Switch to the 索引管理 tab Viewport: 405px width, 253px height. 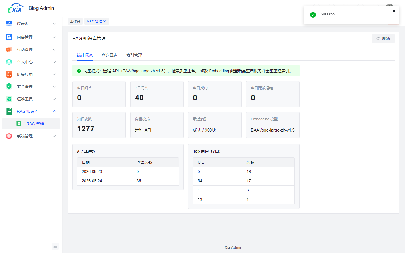tap(134, 55)
